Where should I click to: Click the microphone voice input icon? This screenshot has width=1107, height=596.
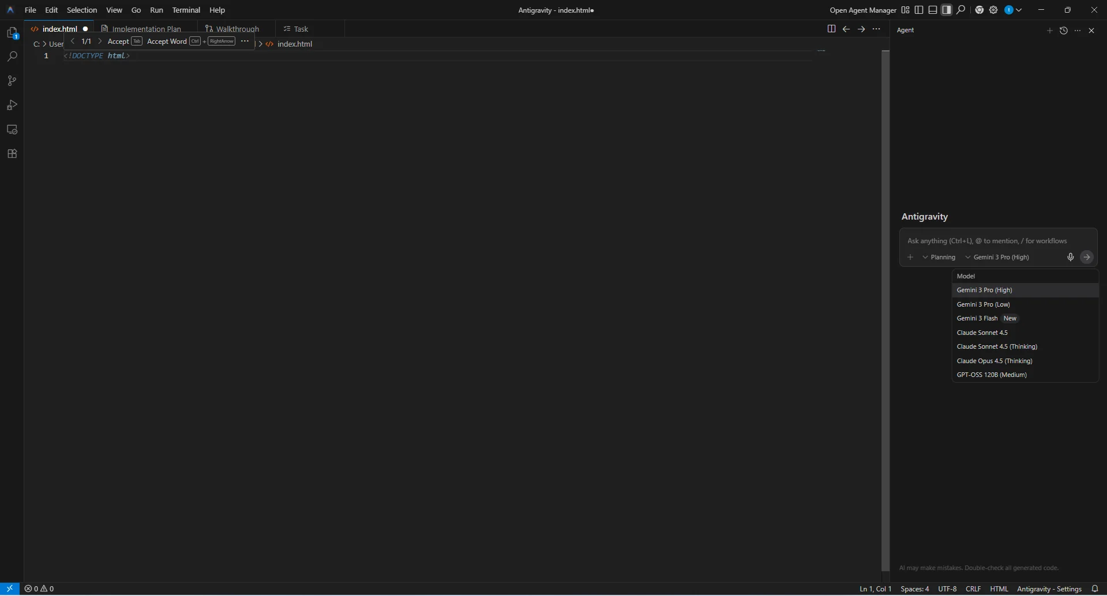(1070, 257)
